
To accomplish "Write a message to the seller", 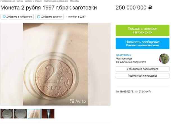I will point(143,43).
